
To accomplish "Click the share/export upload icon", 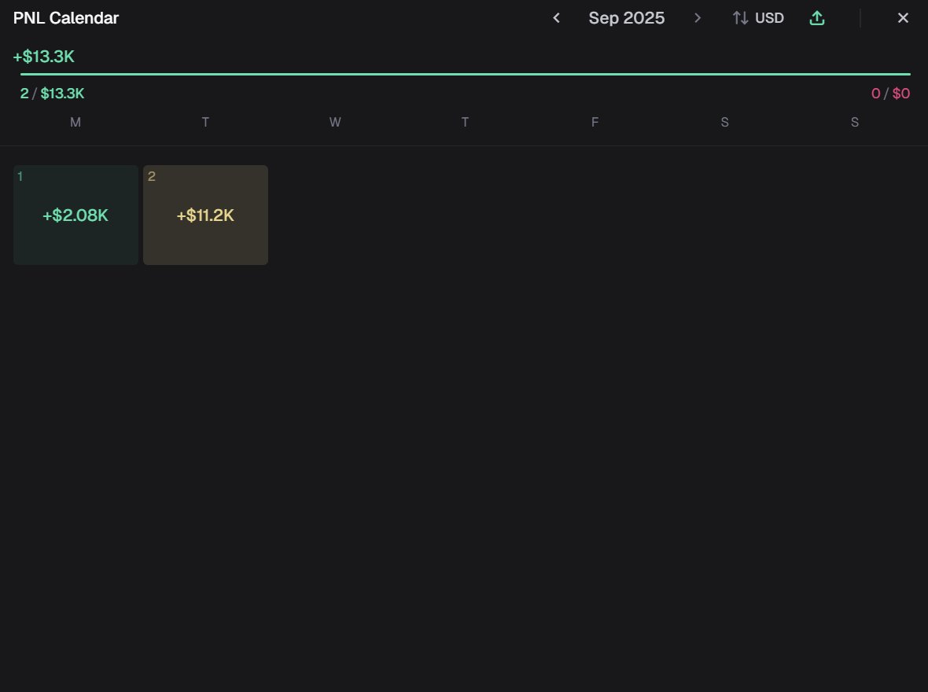I will [x=817, y=18].
